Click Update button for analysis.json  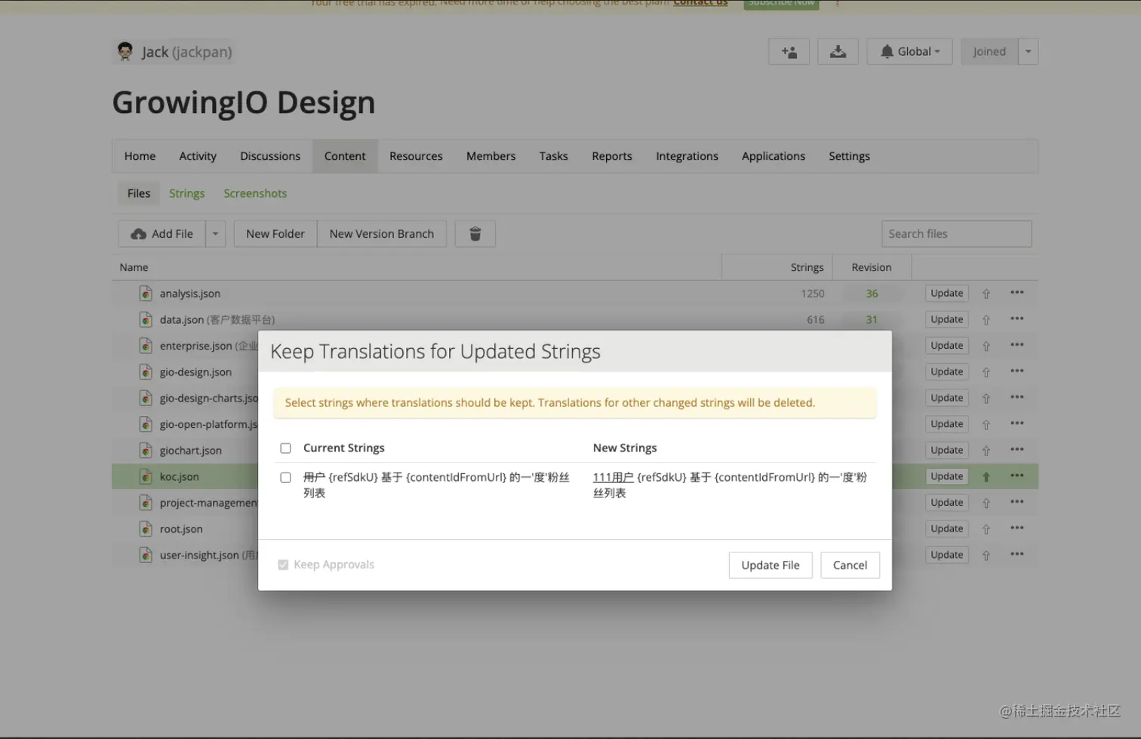(946, 293)
